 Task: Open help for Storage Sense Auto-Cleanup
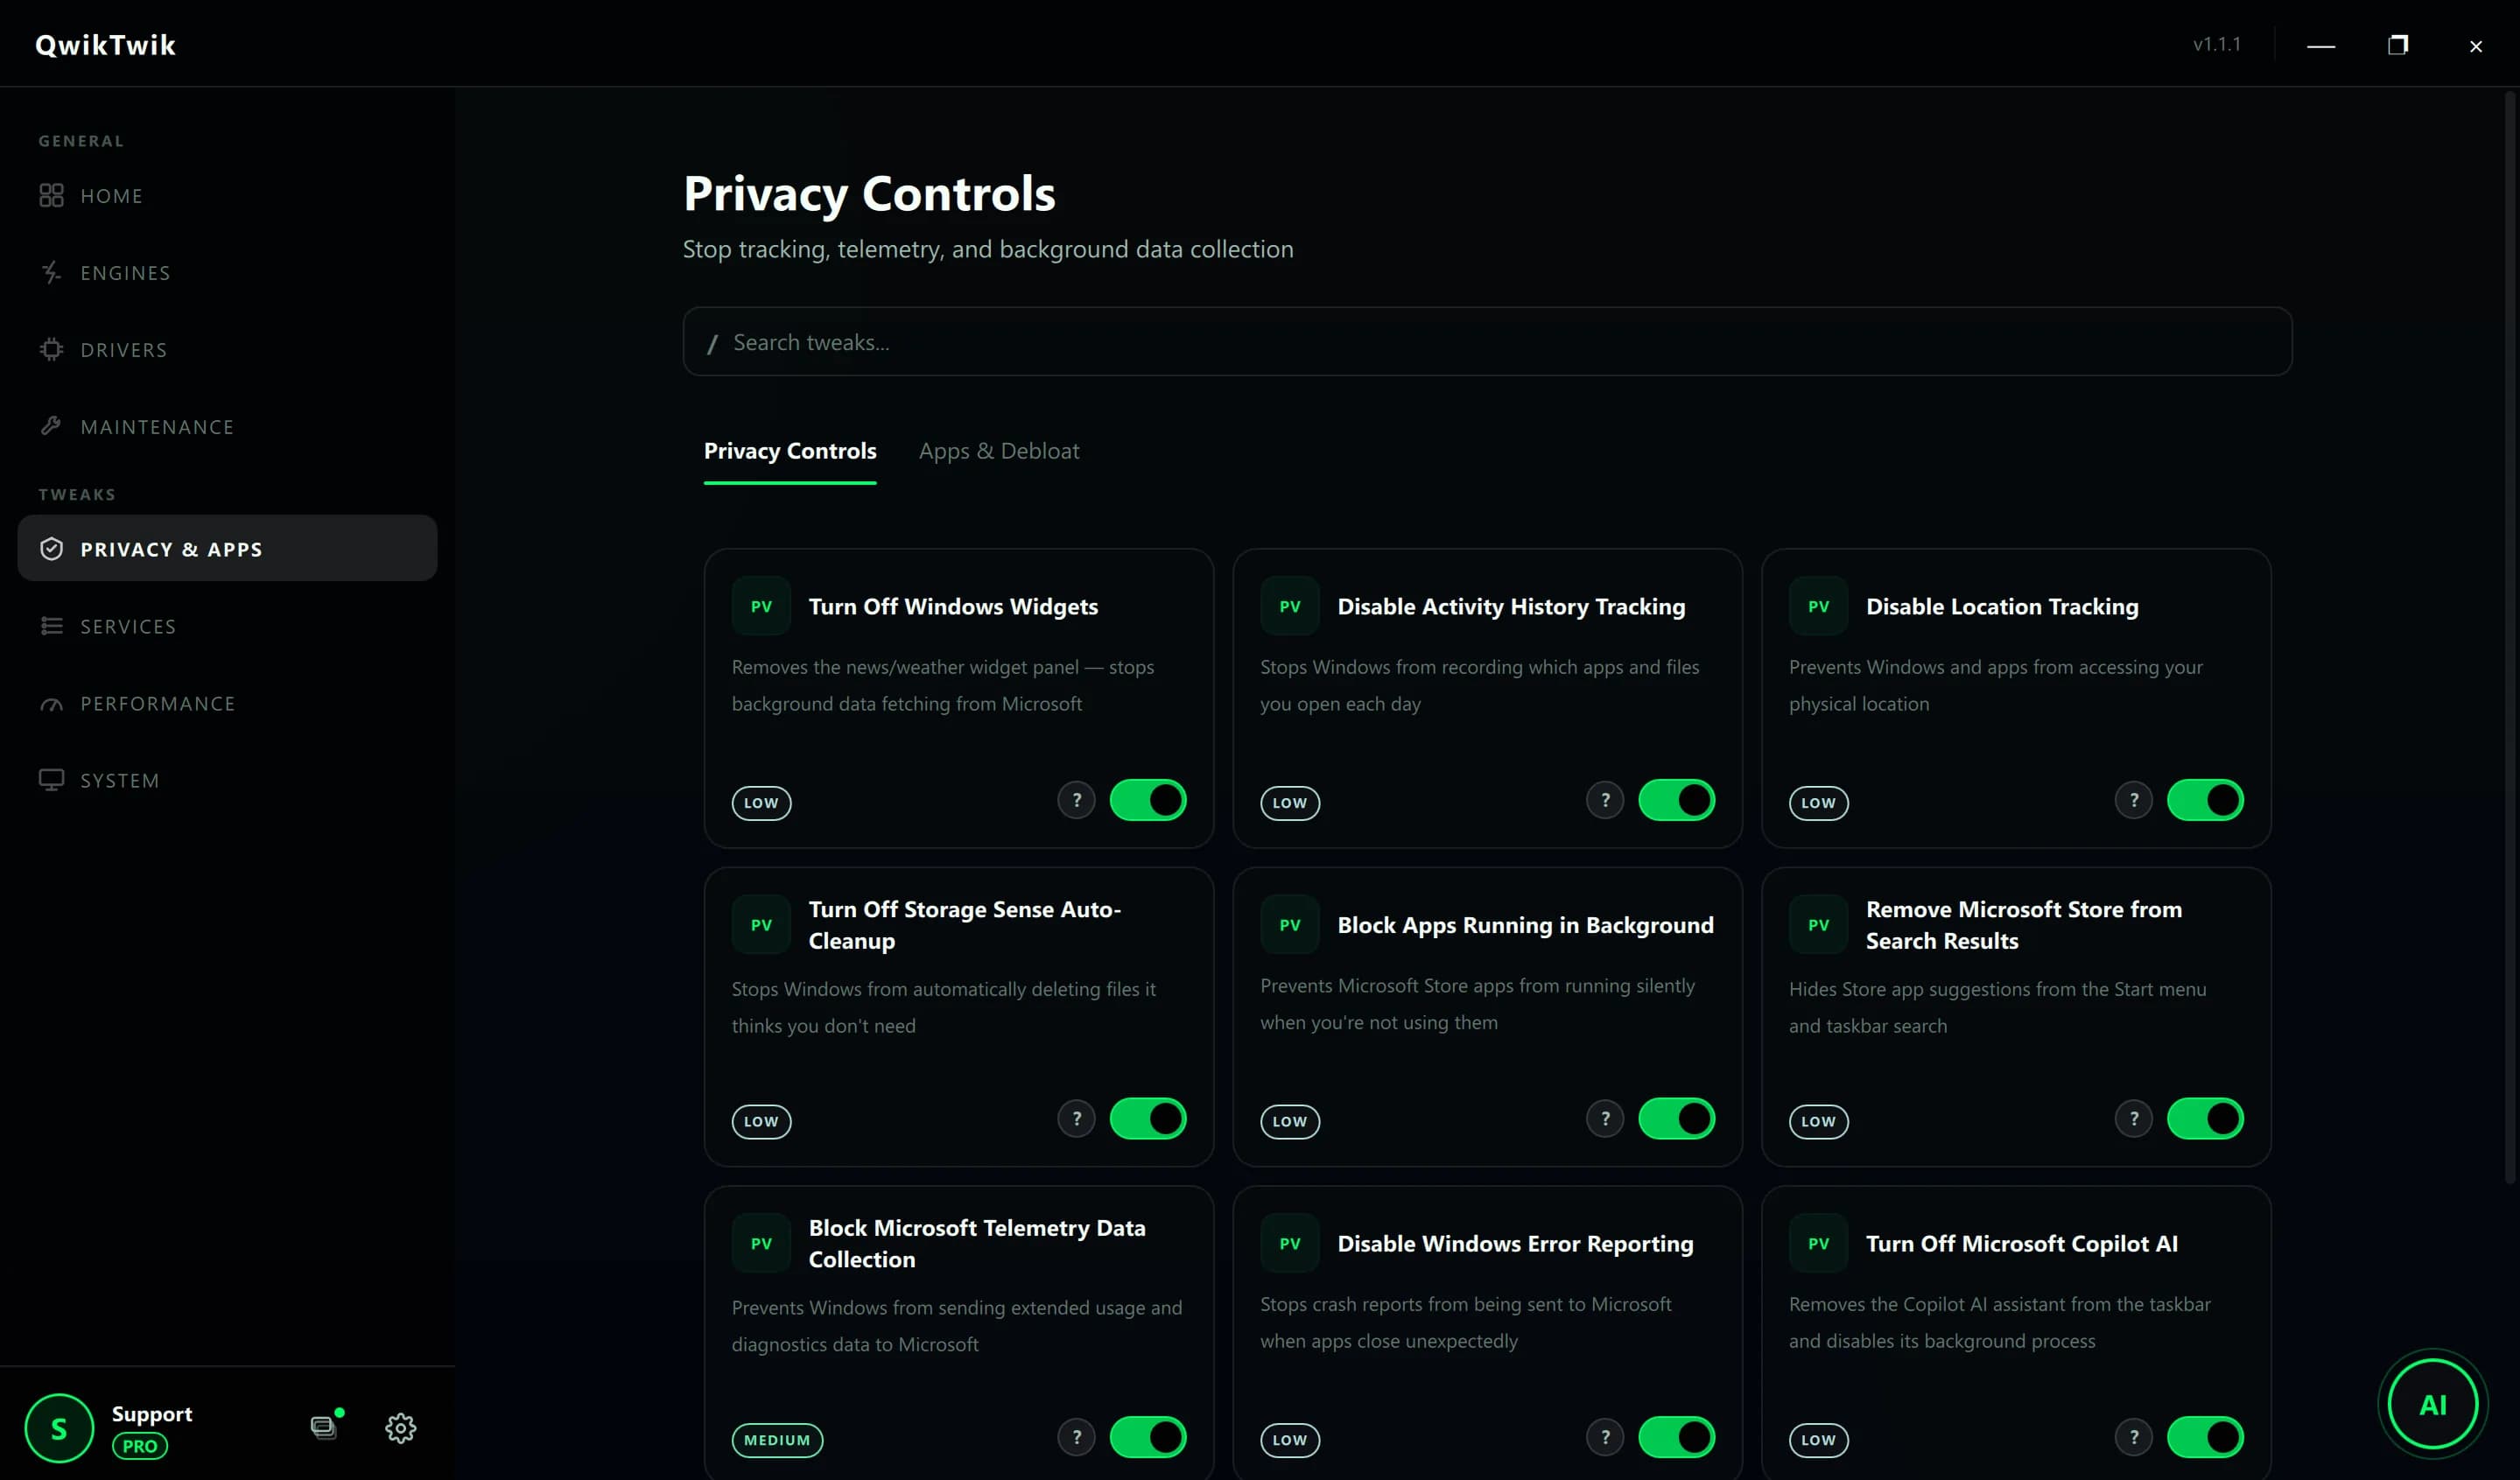1077,1119
